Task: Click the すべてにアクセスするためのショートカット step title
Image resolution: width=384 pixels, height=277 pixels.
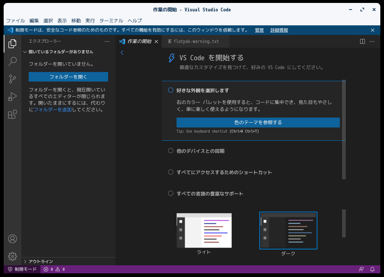Action: tap(224, 172)
